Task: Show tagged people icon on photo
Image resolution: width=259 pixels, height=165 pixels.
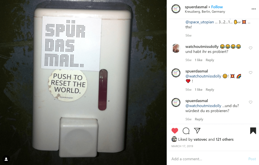Action: click(6, 159)
